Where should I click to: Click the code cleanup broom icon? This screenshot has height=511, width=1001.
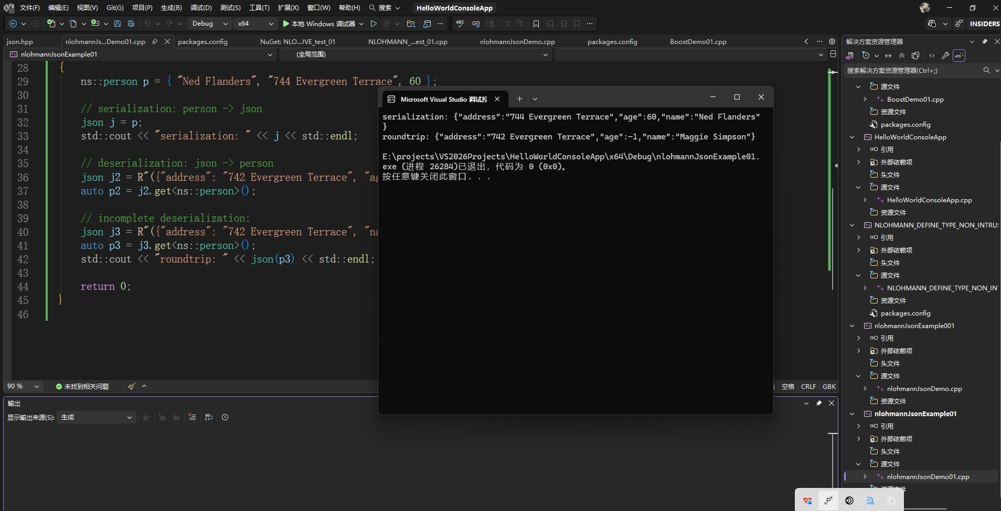[x=132, y=386]
